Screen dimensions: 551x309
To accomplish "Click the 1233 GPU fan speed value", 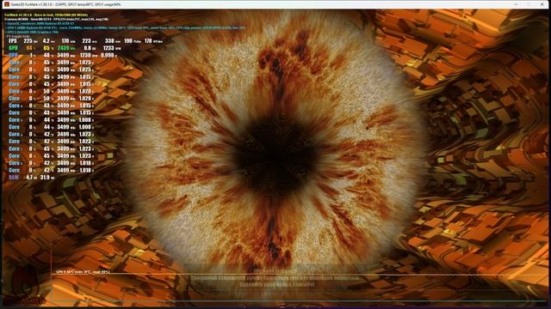I will tap(108, 48).
